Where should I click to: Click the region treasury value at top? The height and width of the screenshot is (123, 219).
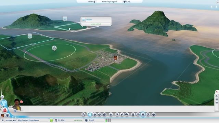(x=92, y=2)
